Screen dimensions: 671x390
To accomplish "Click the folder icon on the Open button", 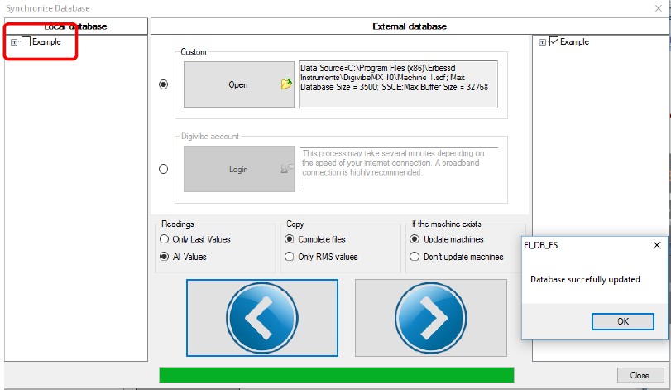I will pos(286,84).
